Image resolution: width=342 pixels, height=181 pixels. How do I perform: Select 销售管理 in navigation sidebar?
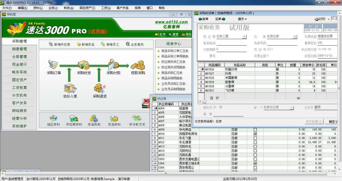point(19,49)
